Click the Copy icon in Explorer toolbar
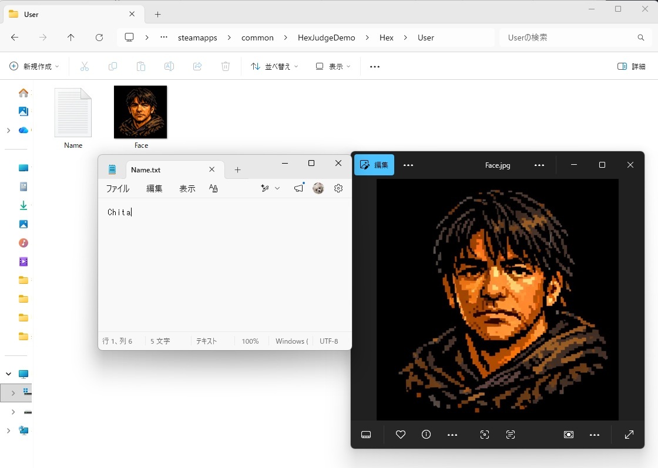Screen dimensions: 658x468 coord(112,66)
